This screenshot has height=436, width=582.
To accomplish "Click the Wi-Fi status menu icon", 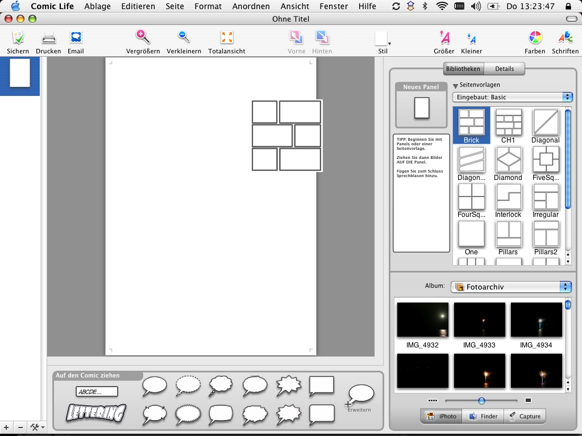I will tap(442, 6).
